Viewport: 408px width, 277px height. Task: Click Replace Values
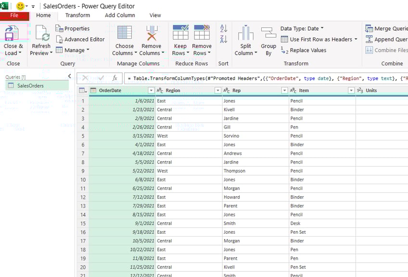(304, 50)
